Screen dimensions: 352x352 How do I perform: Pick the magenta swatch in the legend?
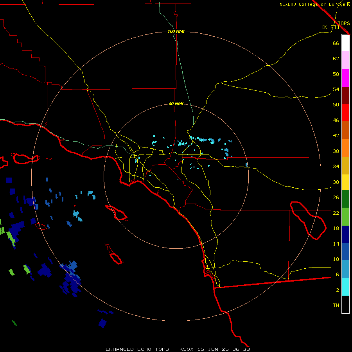coord(345,78)
